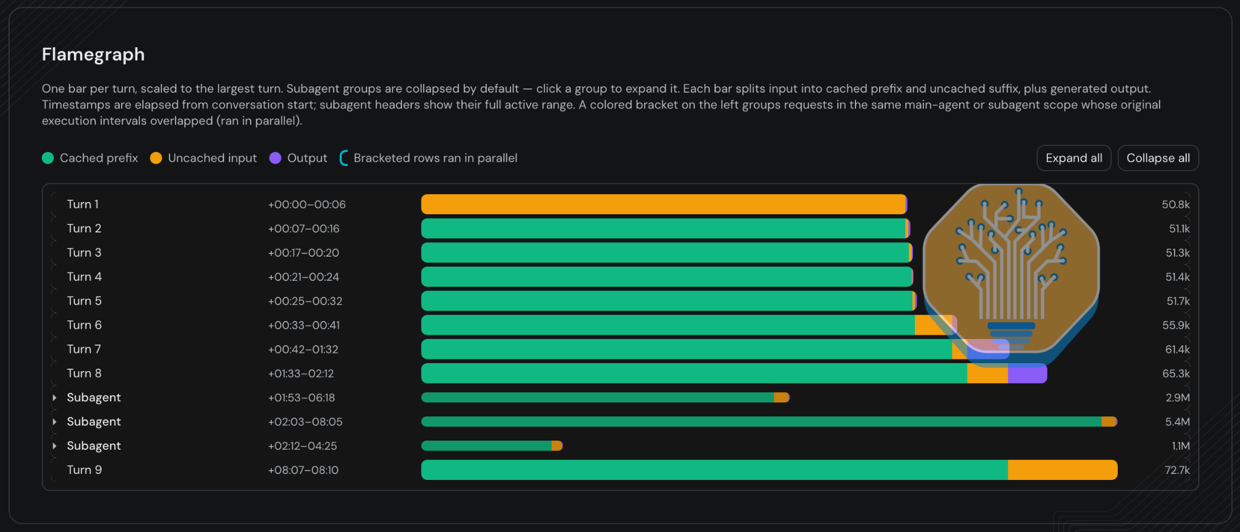Click the Turn 9 orange uncached segment
This screenshot has height=532, width=1240.
coord(1063,470)
